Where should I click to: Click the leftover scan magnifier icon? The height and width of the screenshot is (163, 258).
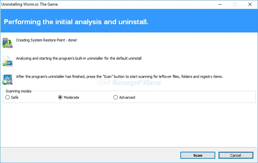(x=8, y=80)
